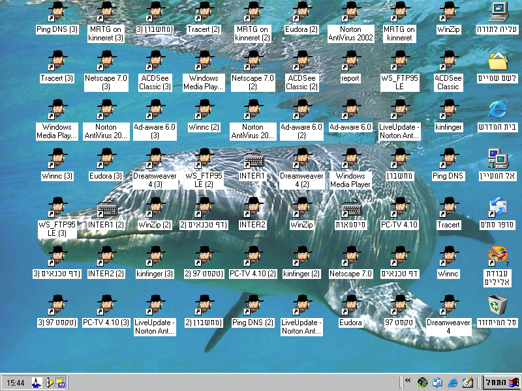Select the טקסט 97 (2) shortcut
The width and height of the screenshot is (522, 391).
[x=204, y=262]
